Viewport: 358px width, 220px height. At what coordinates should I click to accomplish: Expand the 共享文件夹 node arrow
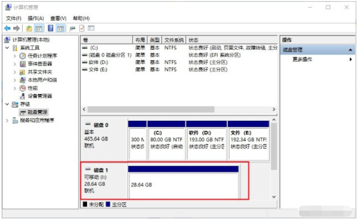tap(15, 72)
